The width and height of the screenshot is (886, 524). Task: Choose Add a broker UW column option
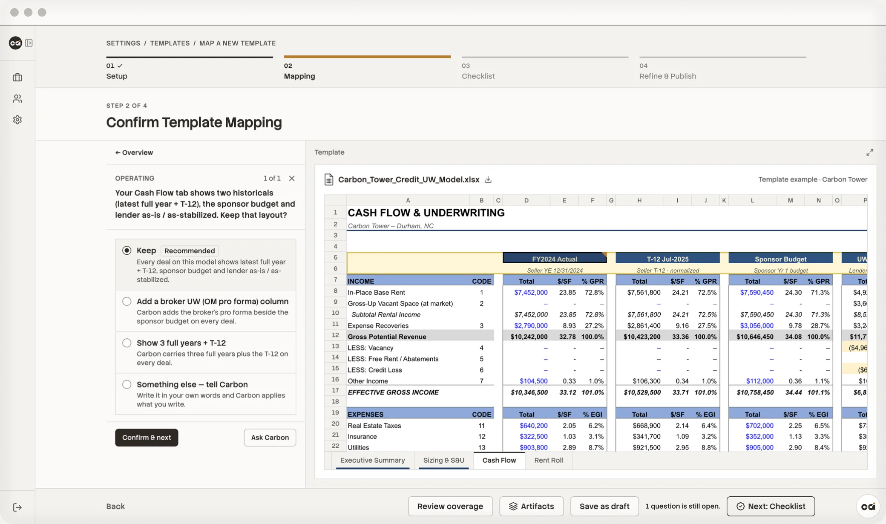tap(206, 311)
